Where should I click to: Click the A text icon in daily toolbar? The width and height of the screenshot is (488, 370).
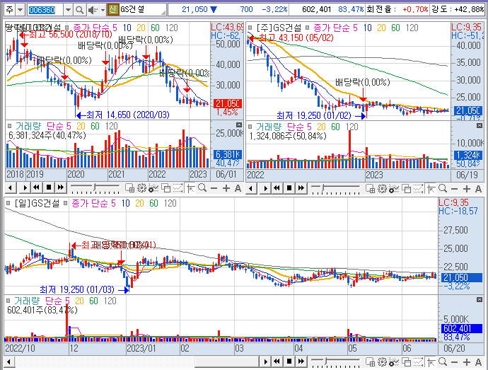[x=478, y=362]
